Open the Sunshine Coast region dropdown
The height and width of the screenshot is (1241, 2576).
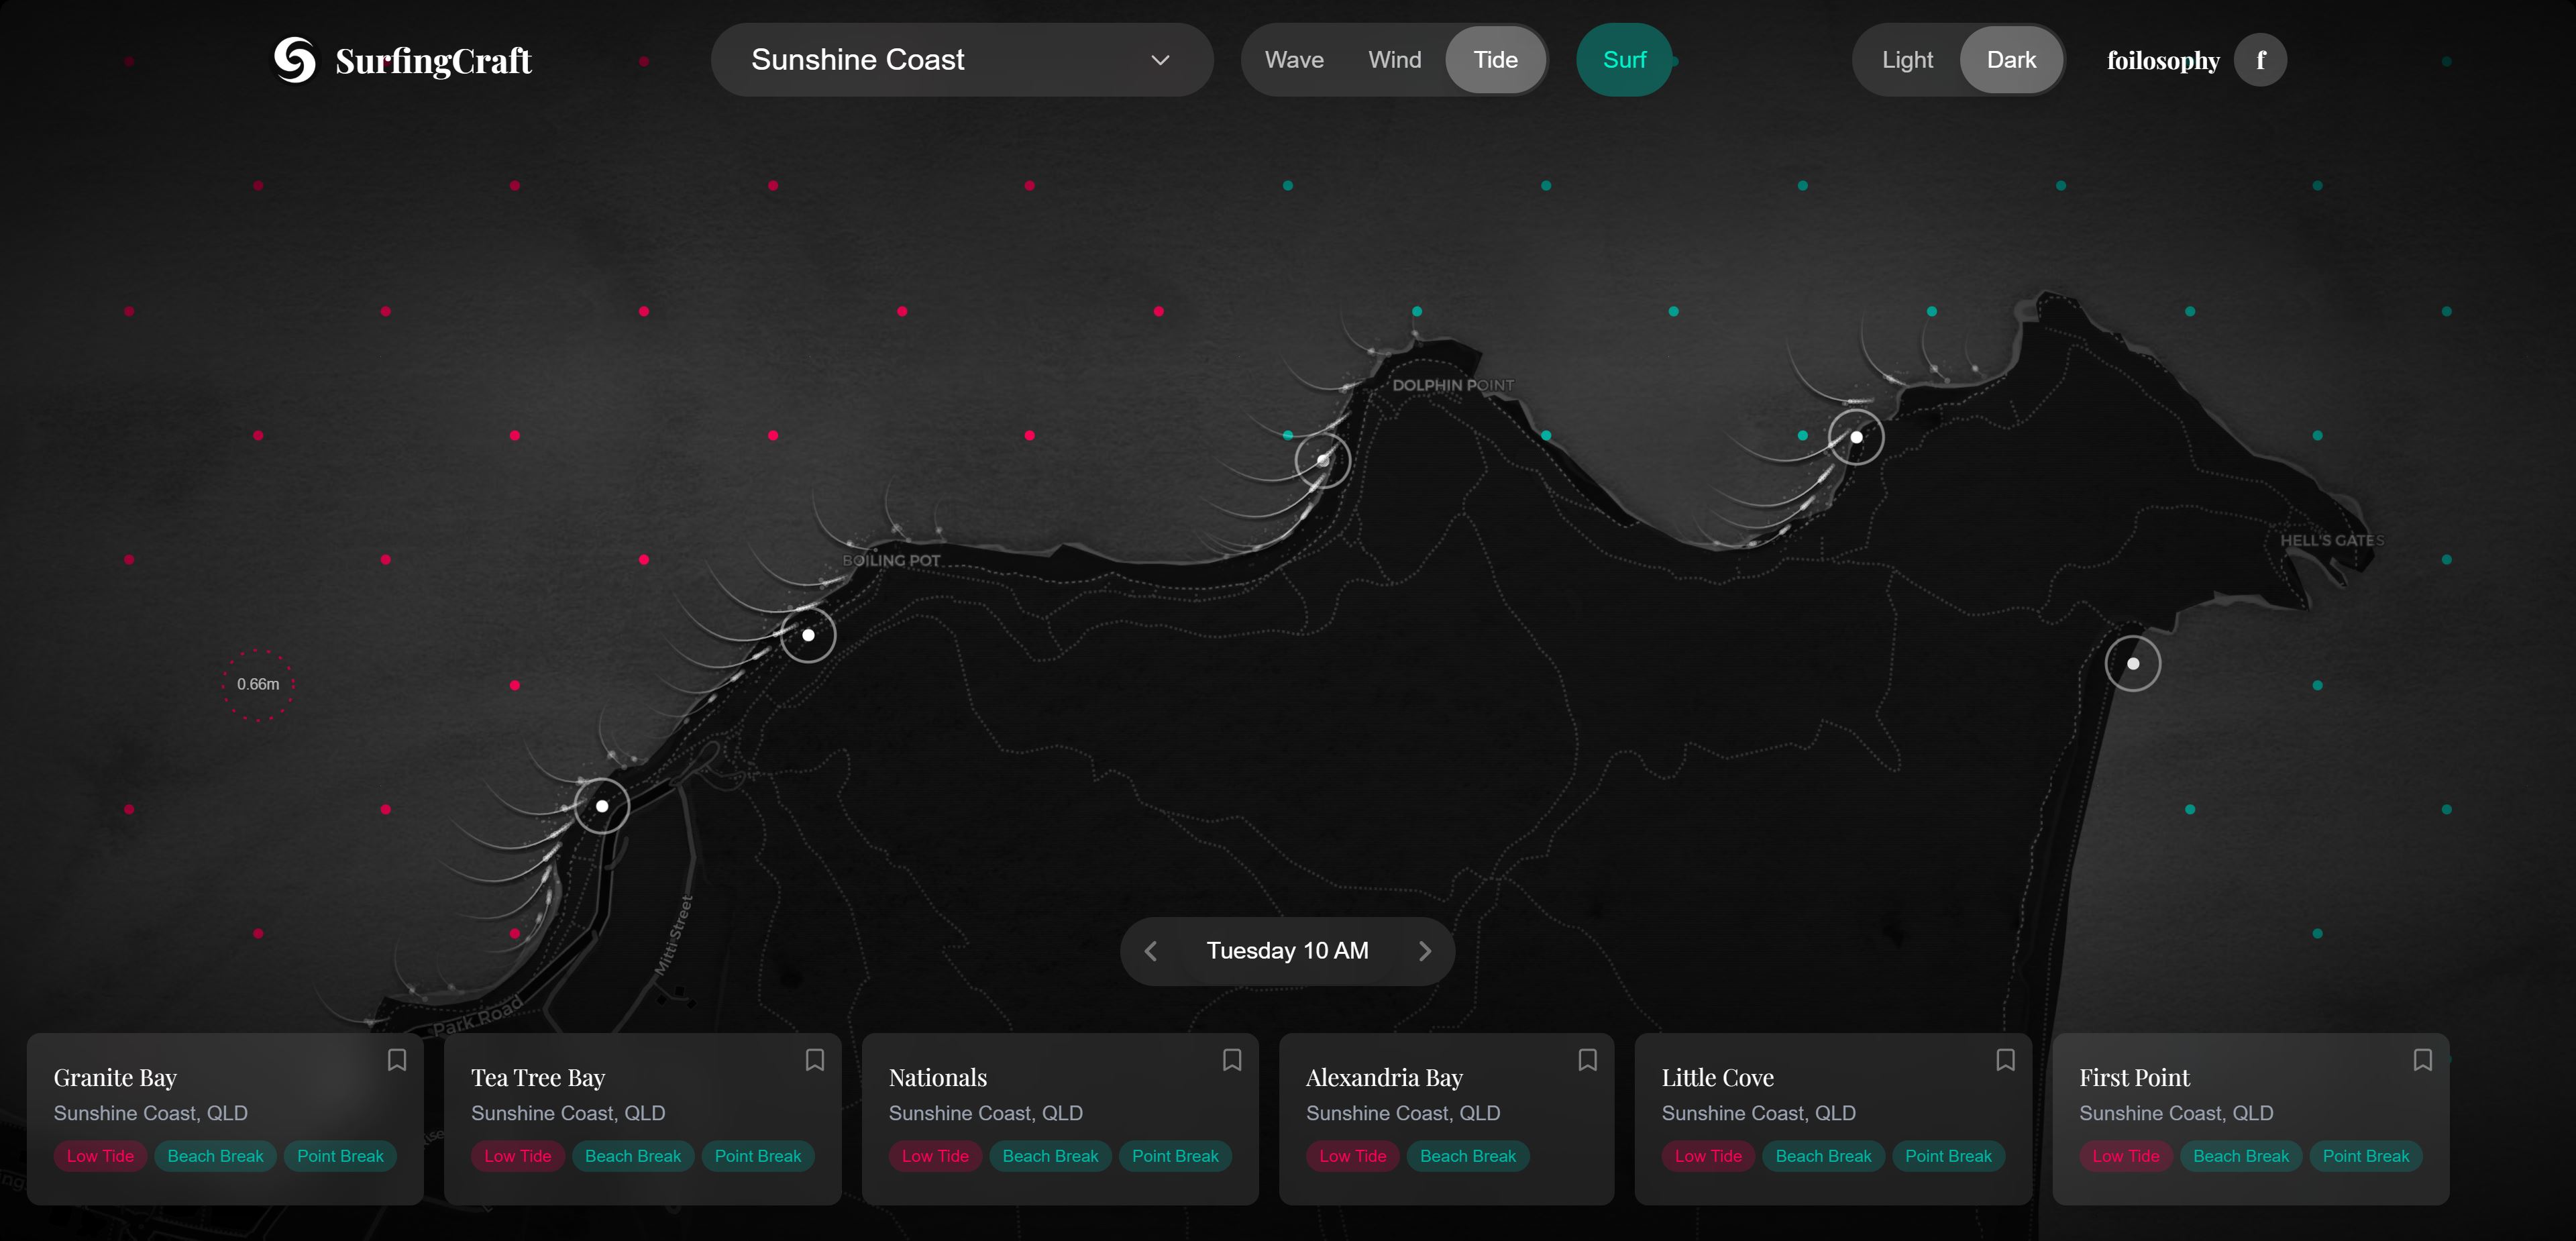(x=961, y=60)
